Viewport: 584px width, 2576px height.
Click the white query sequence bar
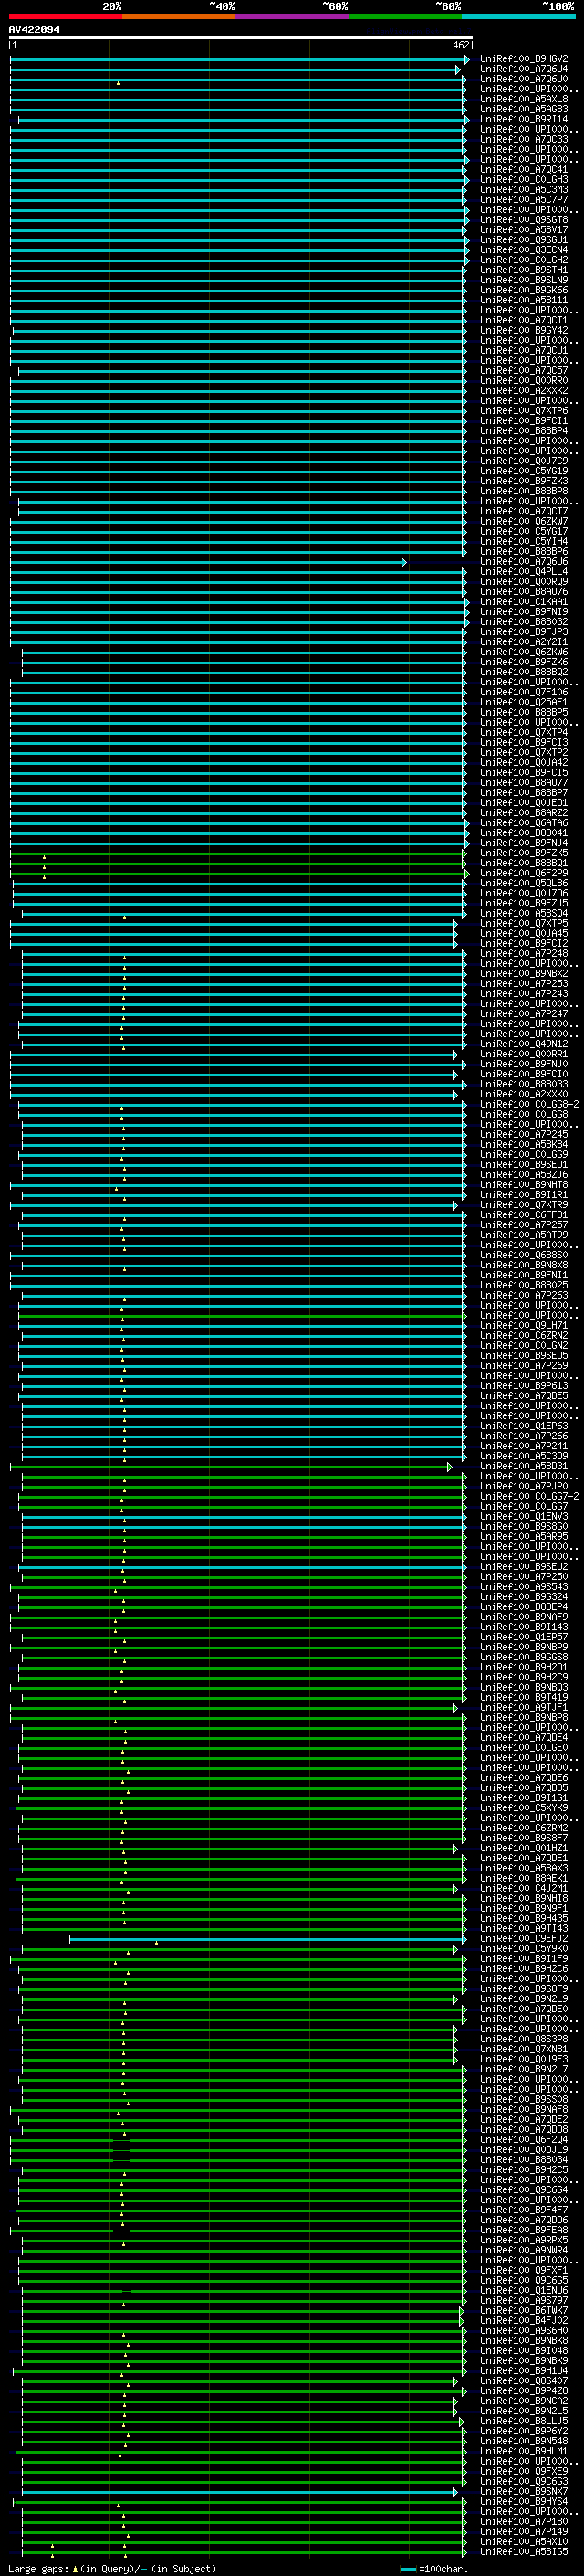pos(241,38)
